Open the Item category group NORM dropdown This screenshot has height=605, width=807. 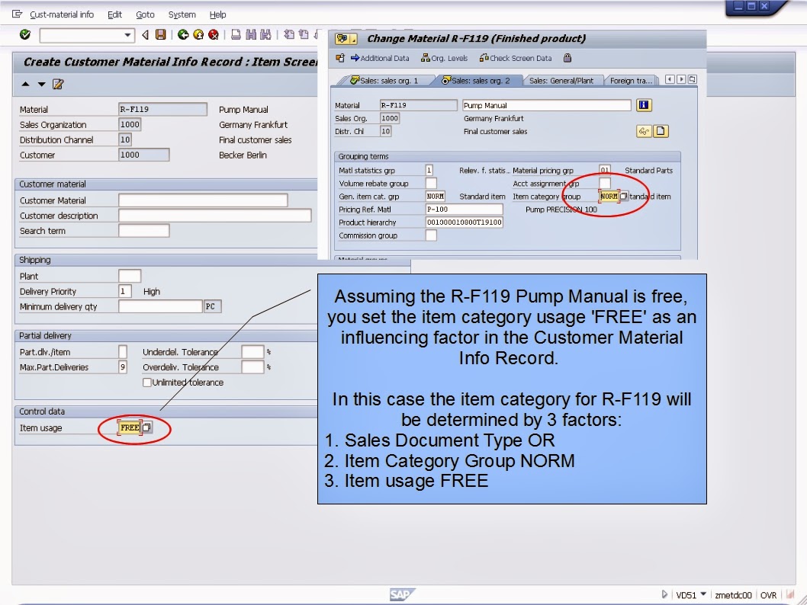[625, 195]
